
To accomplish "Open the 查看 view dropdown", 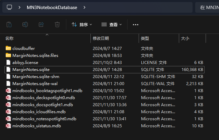I will pos(112,24).
